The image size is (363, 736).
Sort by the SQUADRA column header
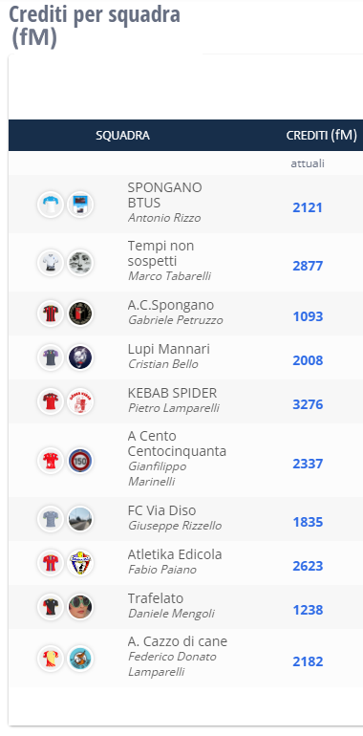coord(122,135)
